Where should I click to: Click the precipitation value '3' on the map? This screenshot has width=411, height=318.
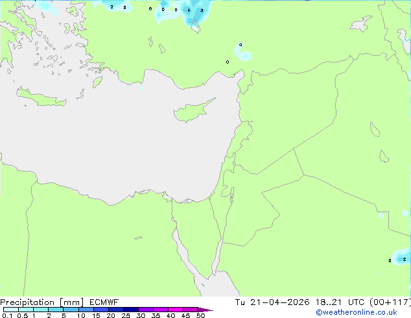[202, 10]
